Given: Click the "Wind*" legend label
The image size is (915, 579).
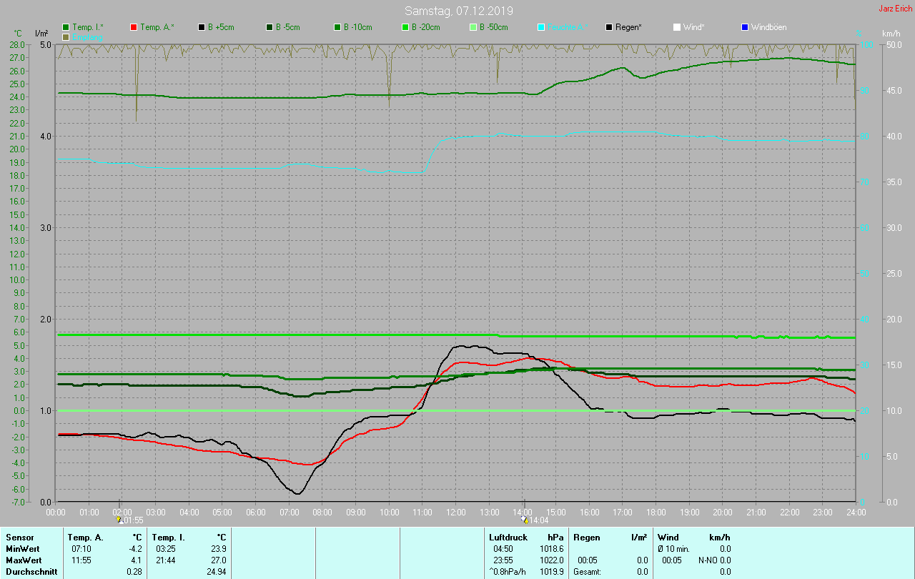Looking at the screenshot, I should click(693, 27).
